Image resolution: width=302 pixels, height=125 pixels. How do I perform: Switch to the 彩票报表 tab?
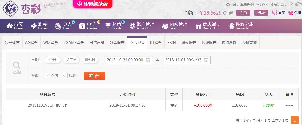click(x=117, y=43)
